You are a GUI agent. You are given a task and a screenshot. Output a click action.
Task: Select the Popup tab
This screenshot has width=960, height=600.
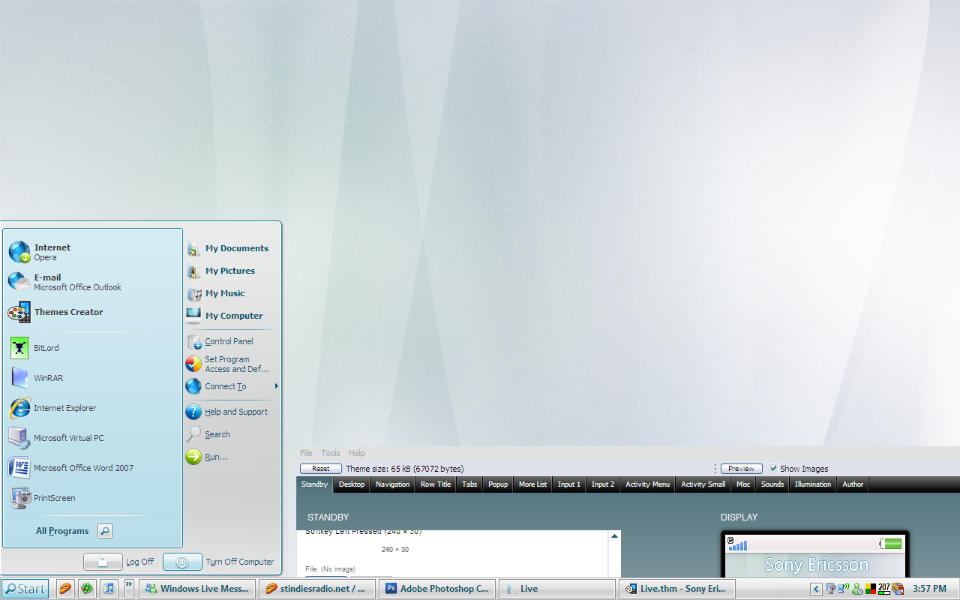click(x=498, y=484)
